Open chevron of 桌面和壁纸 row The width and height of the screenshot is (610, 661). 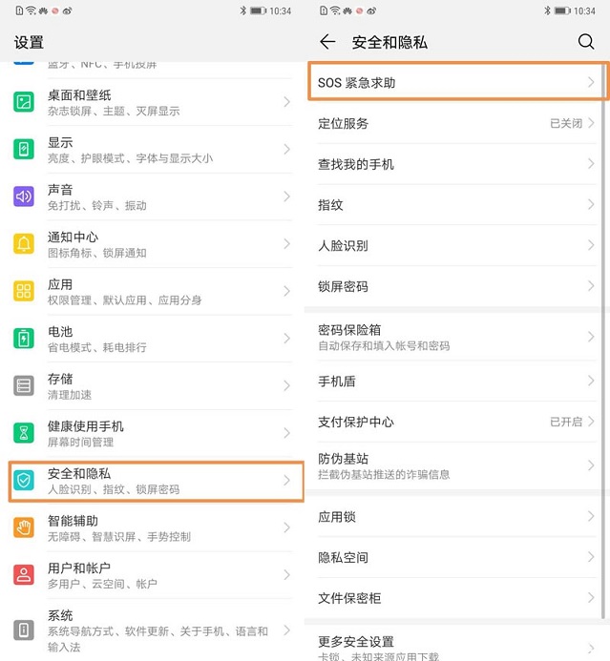point(286,102)
